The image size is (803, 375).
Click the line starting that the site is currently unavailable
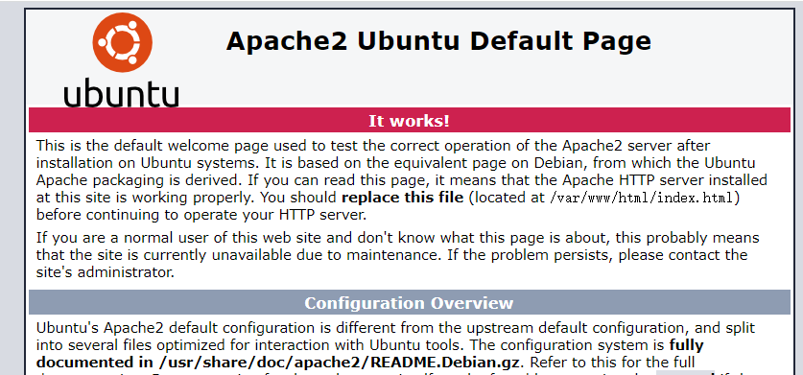point(392,254)
